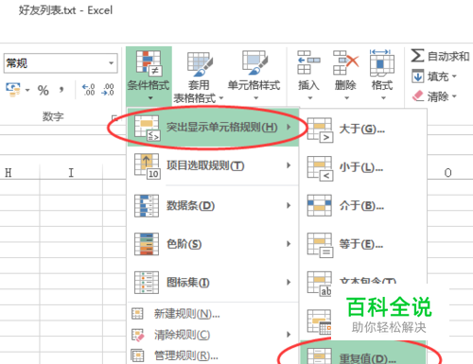This screenshot has height=364, width=473.
Task: Expand the Fill (填充) dropdown arrow
Action: (454, 76)
